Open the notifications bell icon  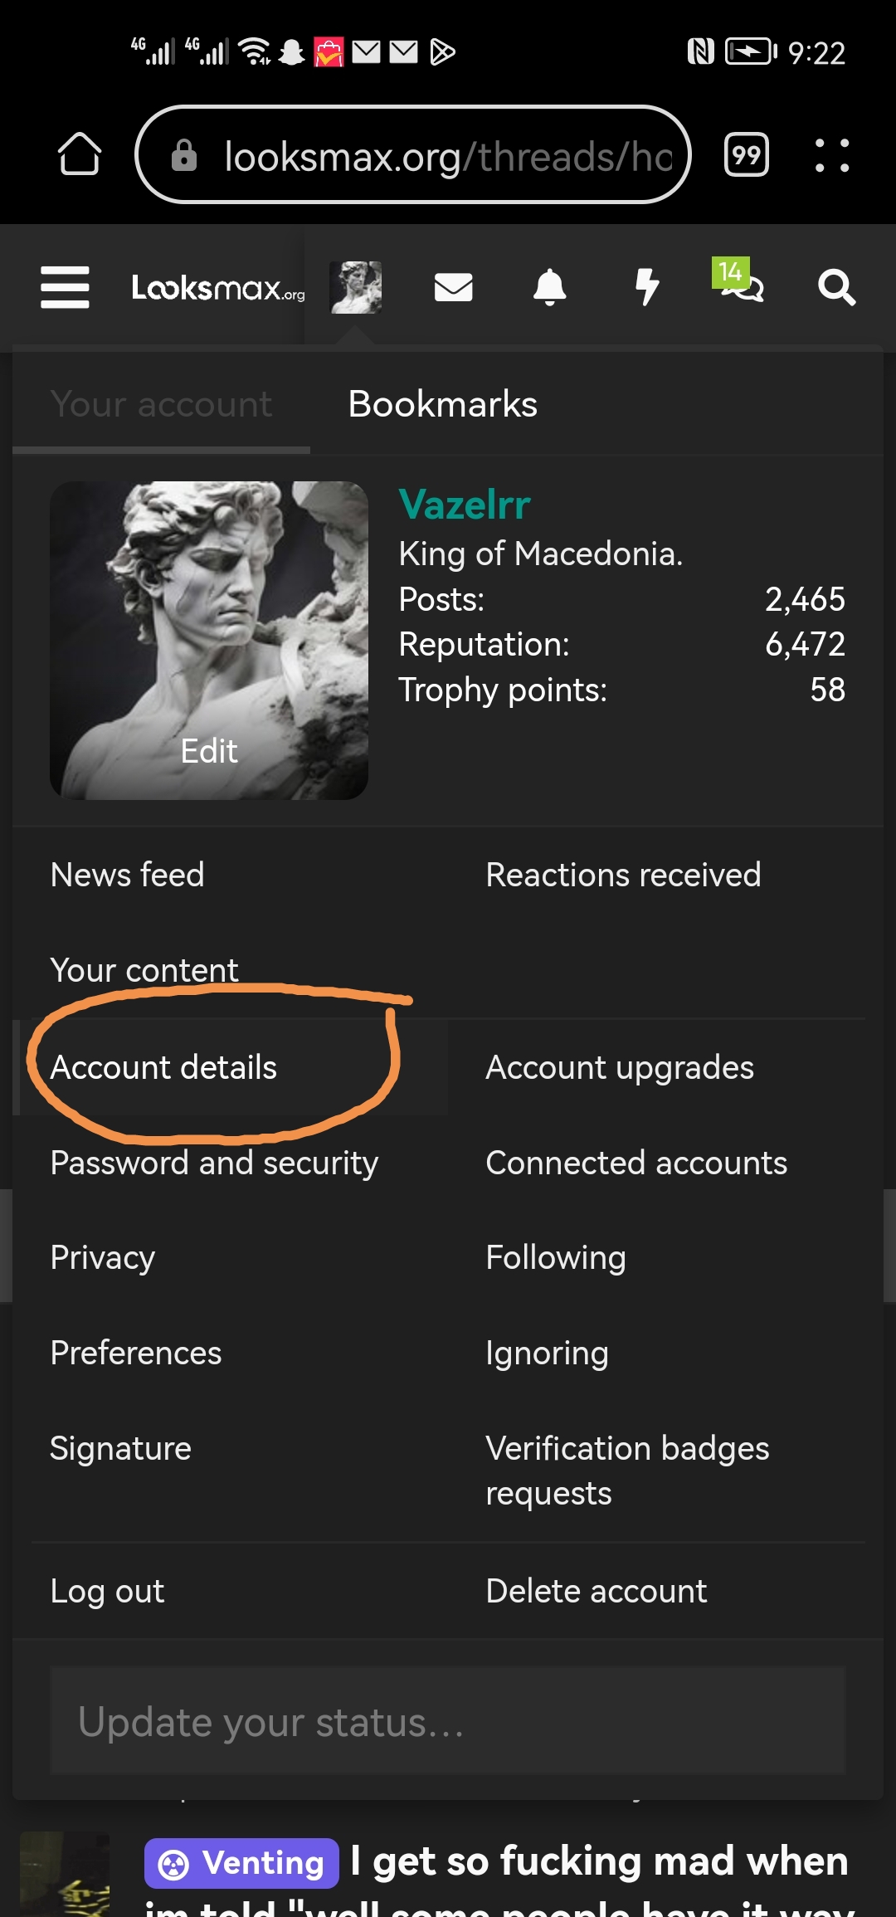coord(551,288)
